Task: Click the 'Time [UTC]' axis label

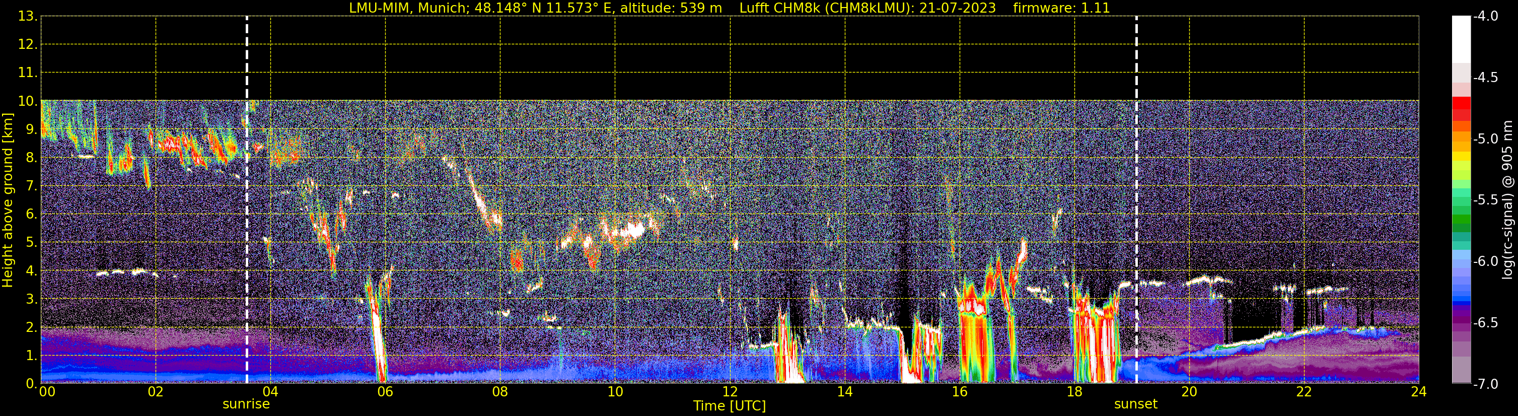Action: point(730,406)
